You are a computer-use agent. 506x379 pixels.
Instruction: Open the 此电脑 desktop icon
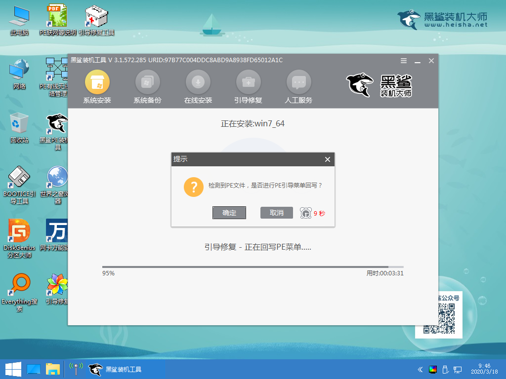pyautogui.click(x=19, y=20)
